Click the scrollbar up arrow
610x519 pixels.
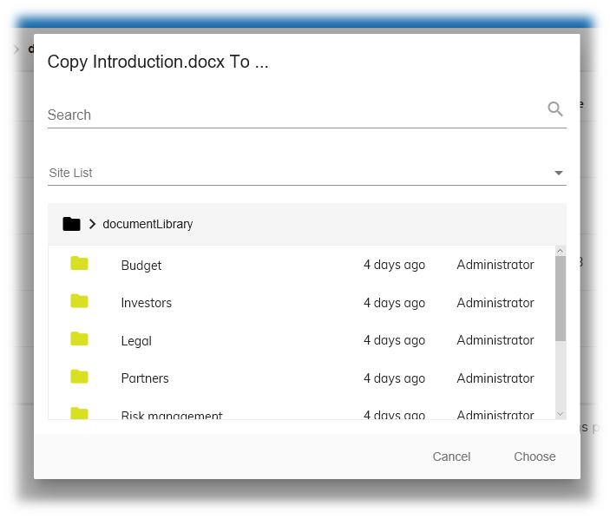click(561, 251)
